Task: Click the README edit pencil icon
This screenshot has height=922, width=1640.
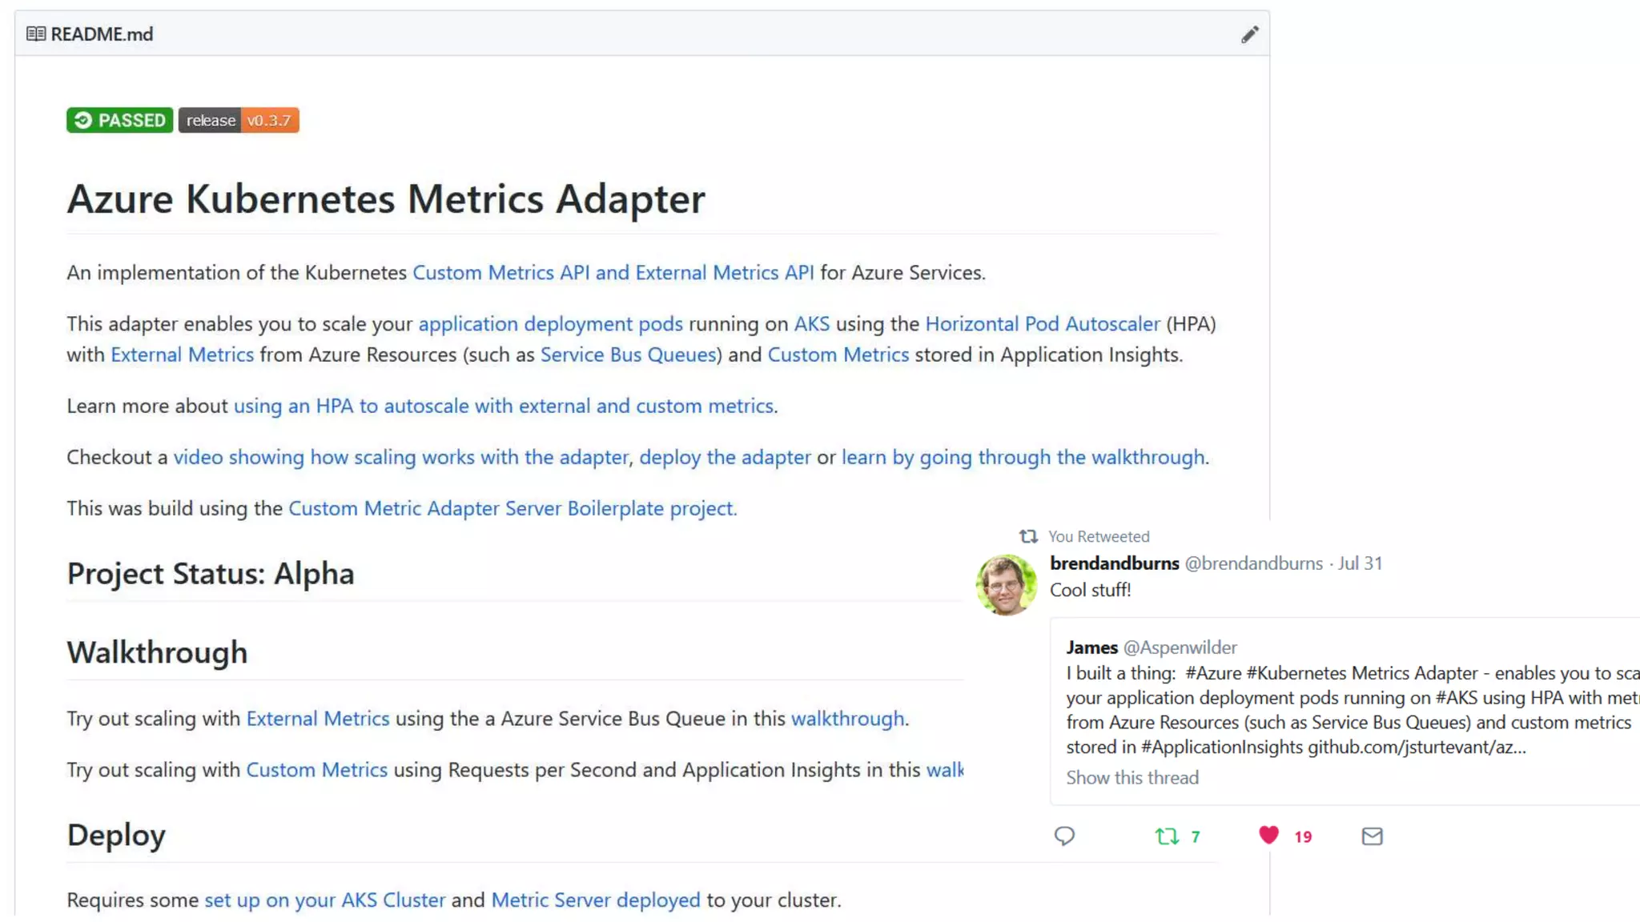Action: [1249, 34]
